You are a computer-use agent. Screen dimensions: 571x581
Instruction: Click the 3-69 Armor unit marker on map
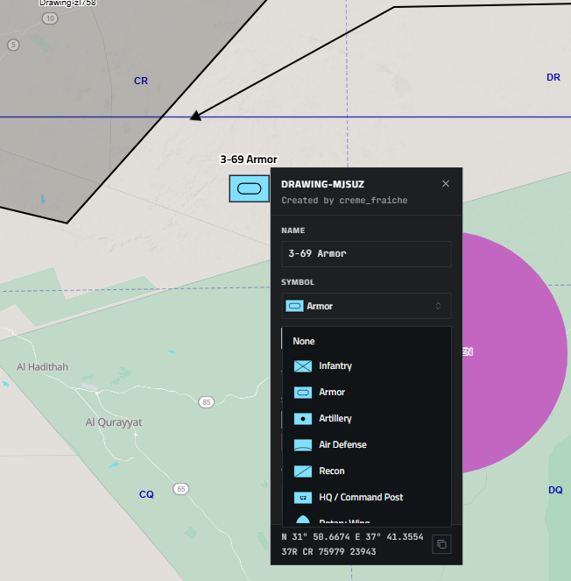(250, 188)
